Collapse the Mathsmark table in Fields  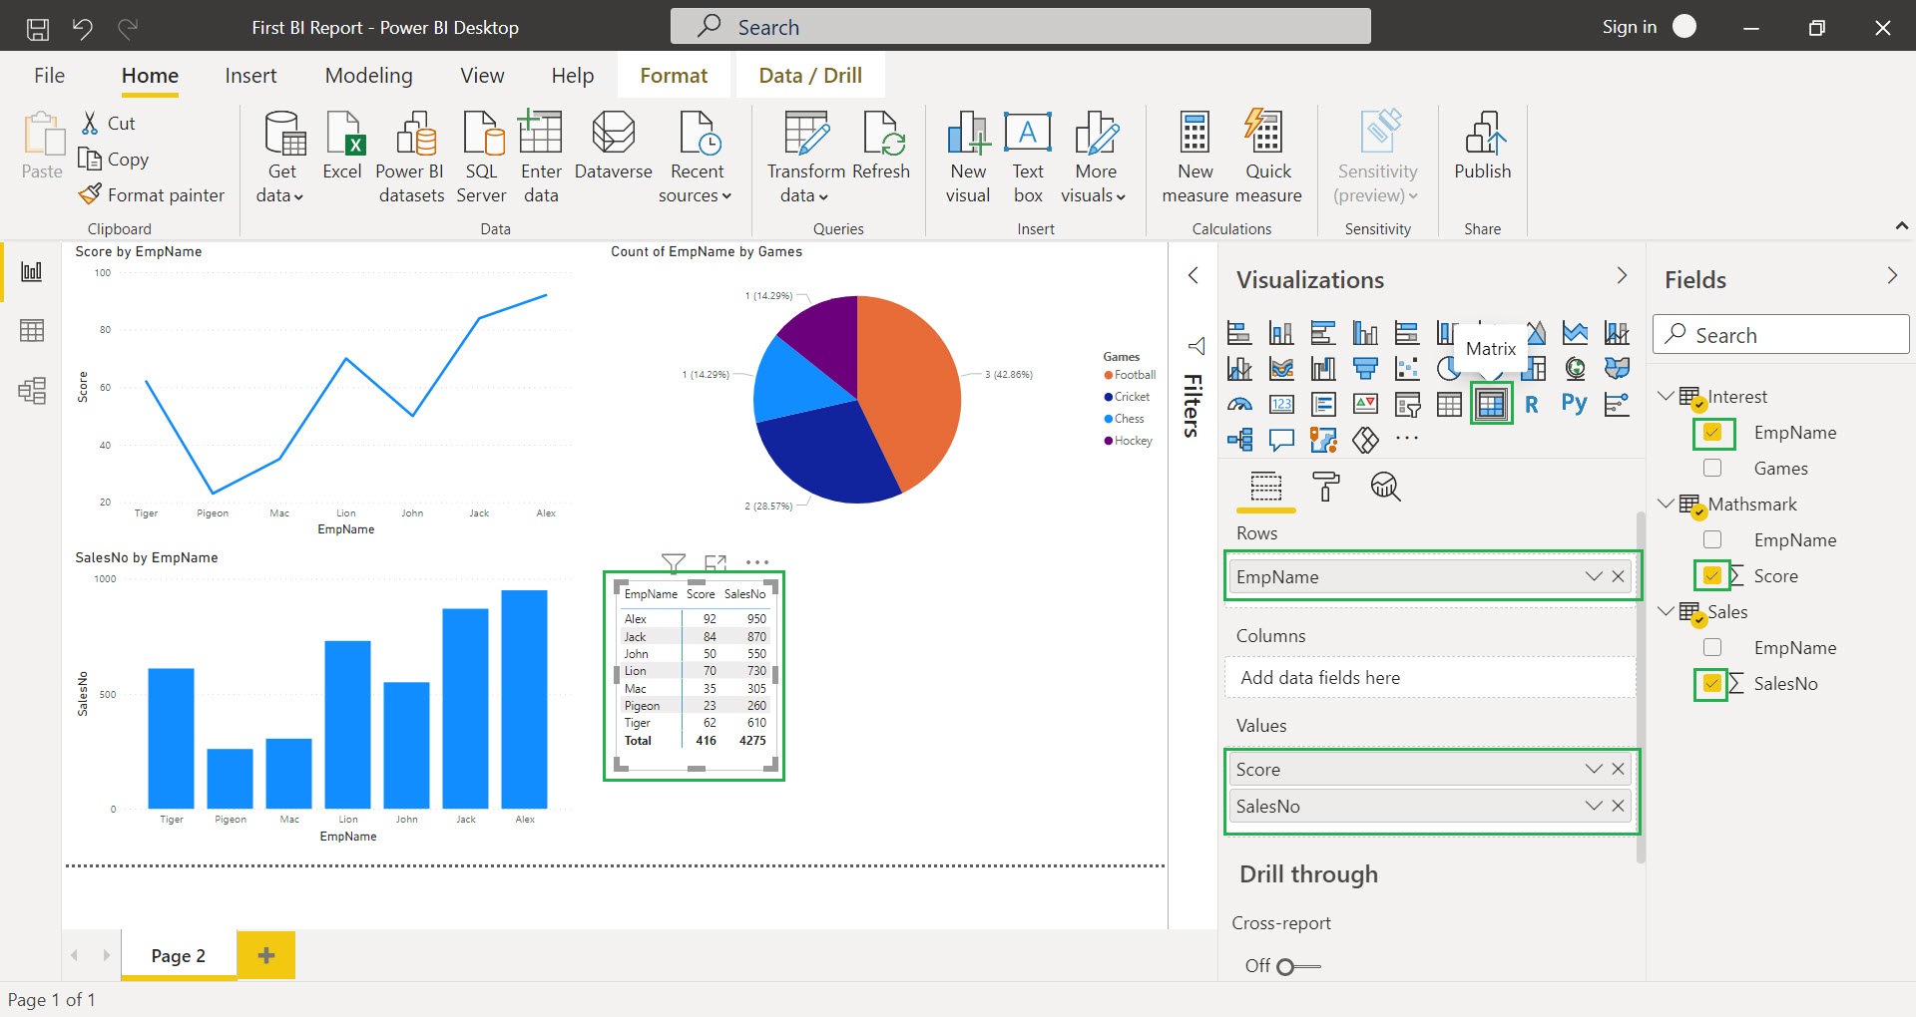pos(1665,505)
